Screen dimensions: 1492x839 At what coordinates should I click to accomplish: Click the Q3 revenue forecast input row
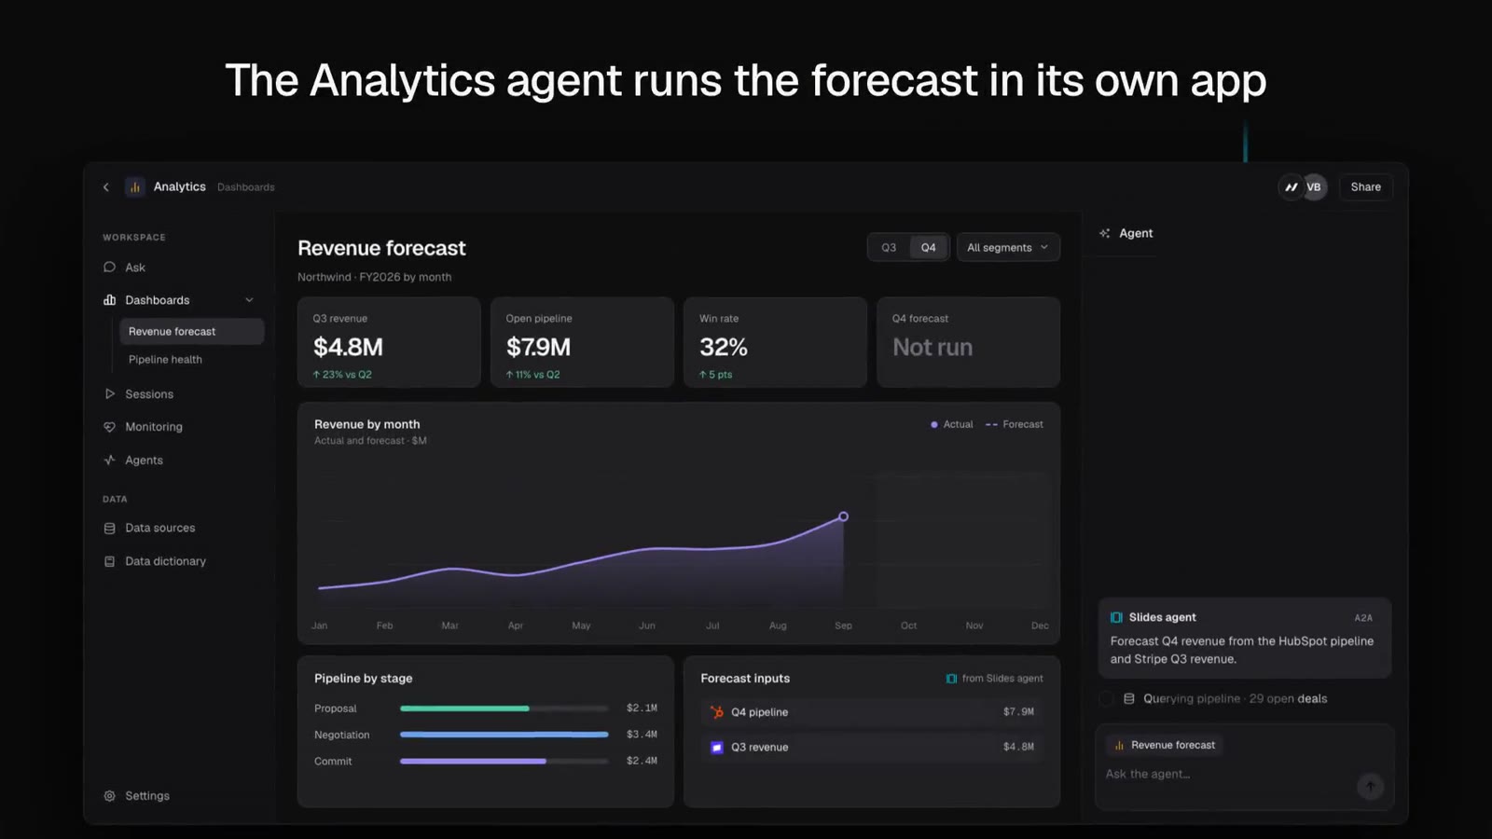click(872, 748)
